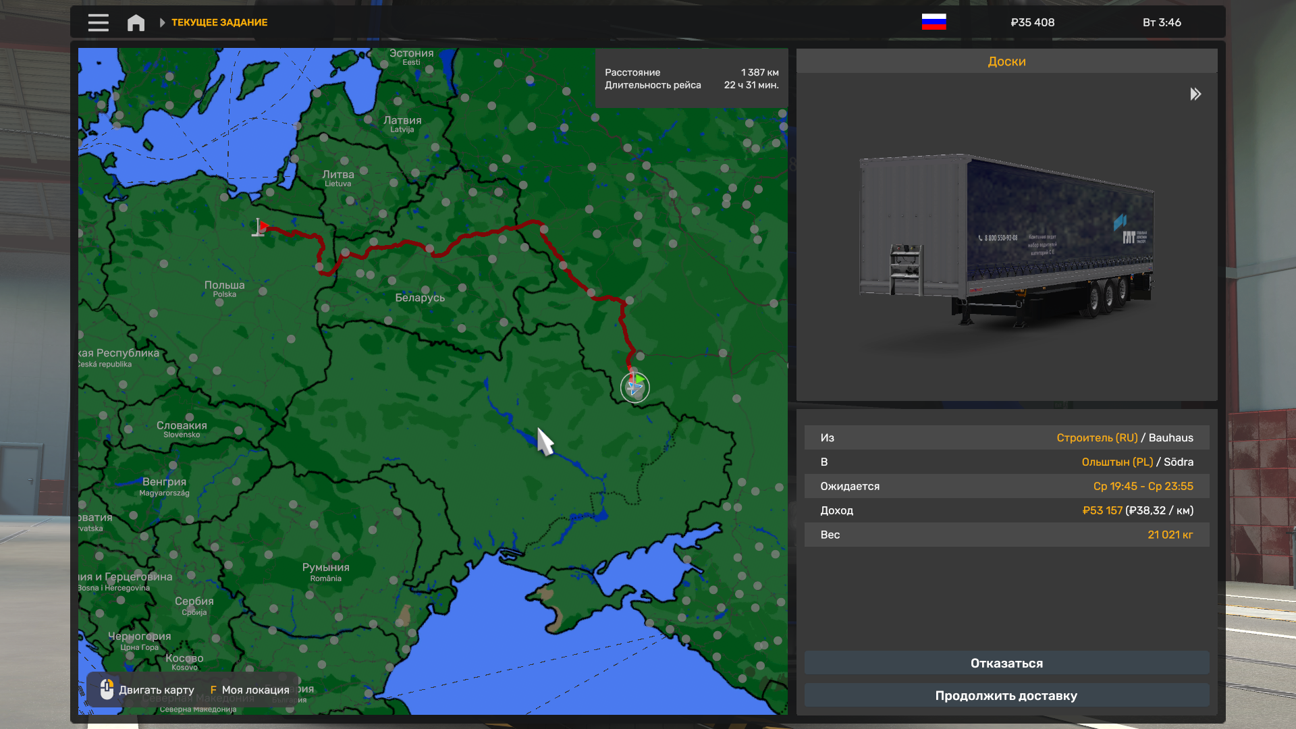Image resolution: width=1296 pixels, height=729 pixels.
Task: Click the current truck position marker
Action: 634,387
